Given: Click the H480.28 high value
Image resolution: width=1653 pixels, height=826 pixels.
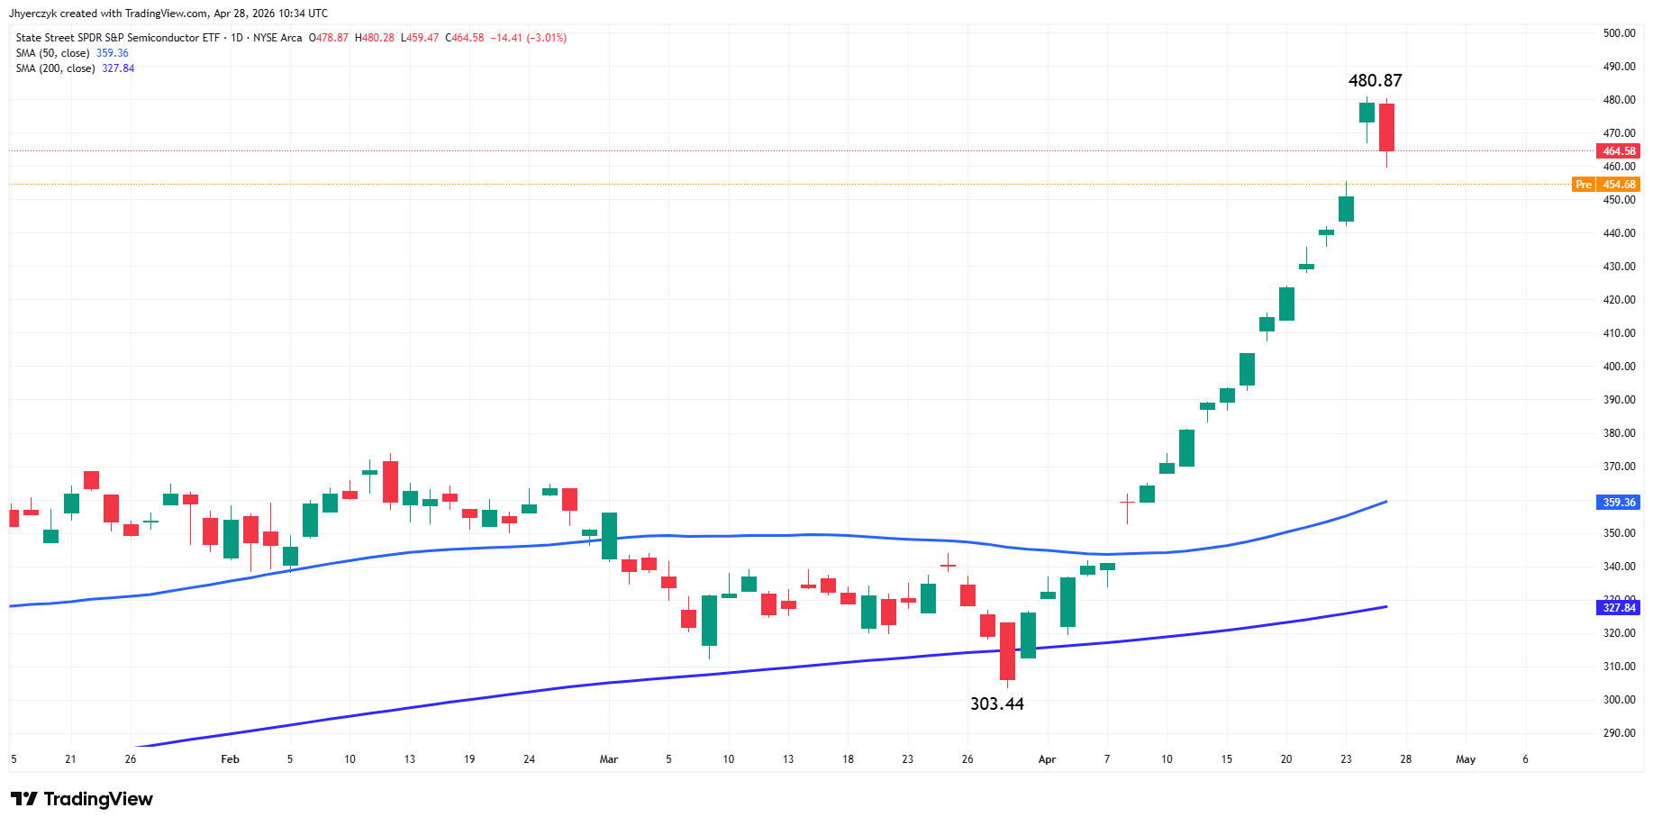Looking at the screenshot, I should 375,38.
